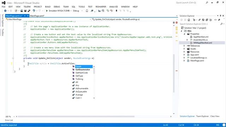Switch to the MainPage.xaml* tab
Screen dimensions: 226x127
tap(37, 16)
